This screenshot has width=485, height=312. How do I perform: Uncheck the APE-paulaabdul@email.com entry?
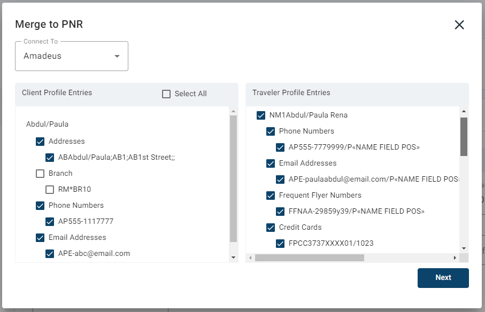coord(280,179)
